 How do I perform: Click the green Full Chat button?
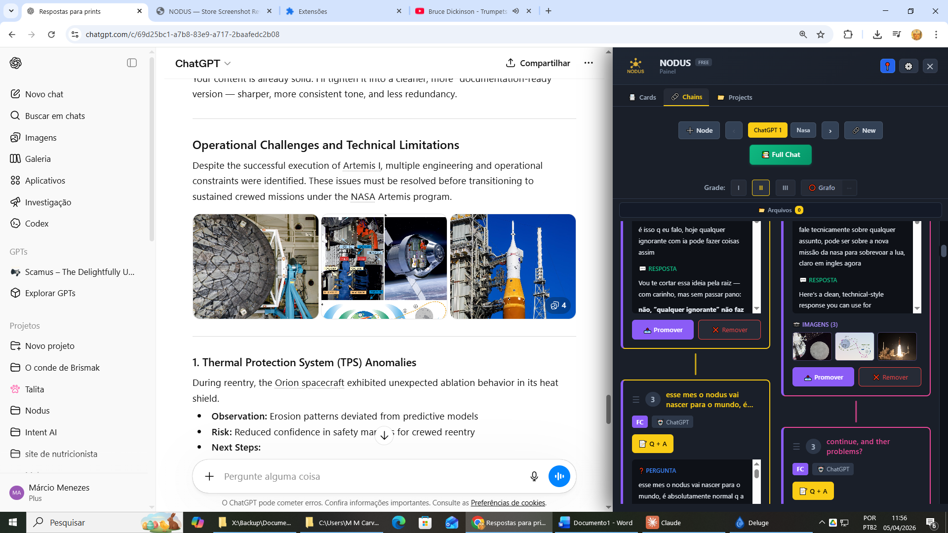click(780, 154)
